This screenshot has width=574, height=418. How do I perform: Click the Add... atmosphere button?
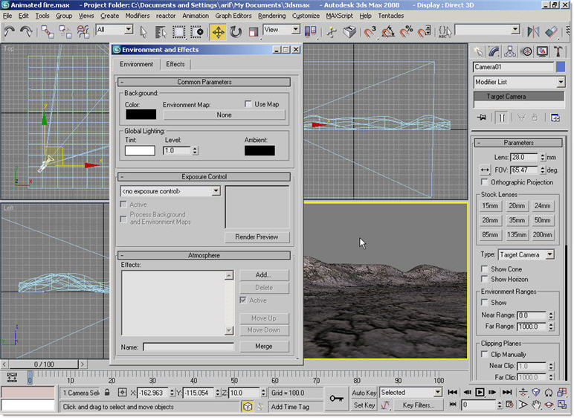pos(263,275)
